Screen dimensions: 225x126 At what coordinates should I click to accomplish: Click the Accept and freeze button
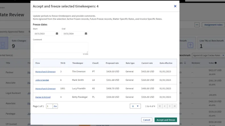[166, 120]
